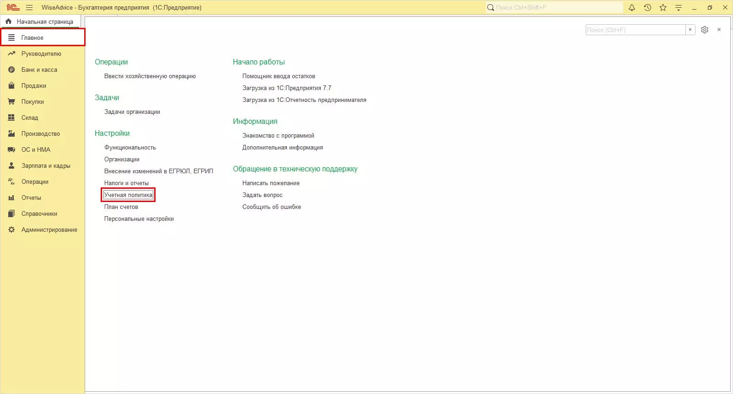Clear the section search field with x
Image resolution: width=733 pixels, height=394 pixels.
[x=690, y=30]
